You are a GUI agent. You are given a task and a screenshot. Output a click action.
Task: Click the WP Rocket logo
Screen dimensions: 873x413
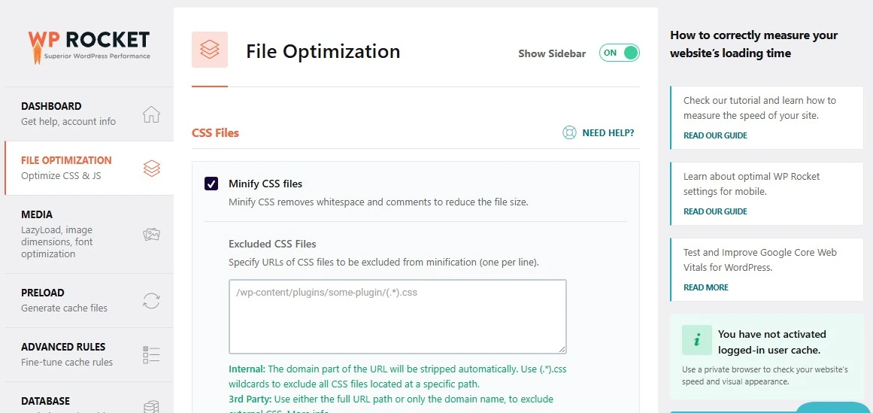coord(89,45)
